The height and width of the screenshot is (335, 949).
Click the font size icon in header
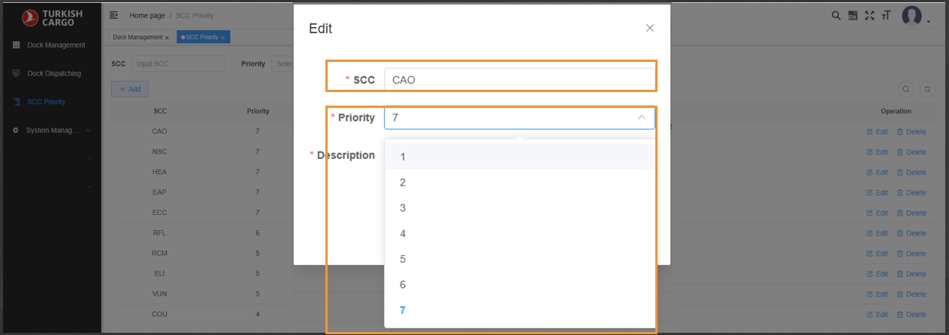pyautogui.click(x=886, y=15)
